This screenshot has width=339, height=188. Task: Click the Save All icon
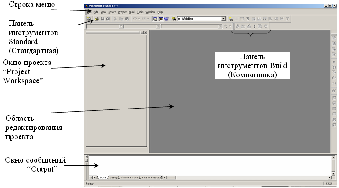click(108, 19)
